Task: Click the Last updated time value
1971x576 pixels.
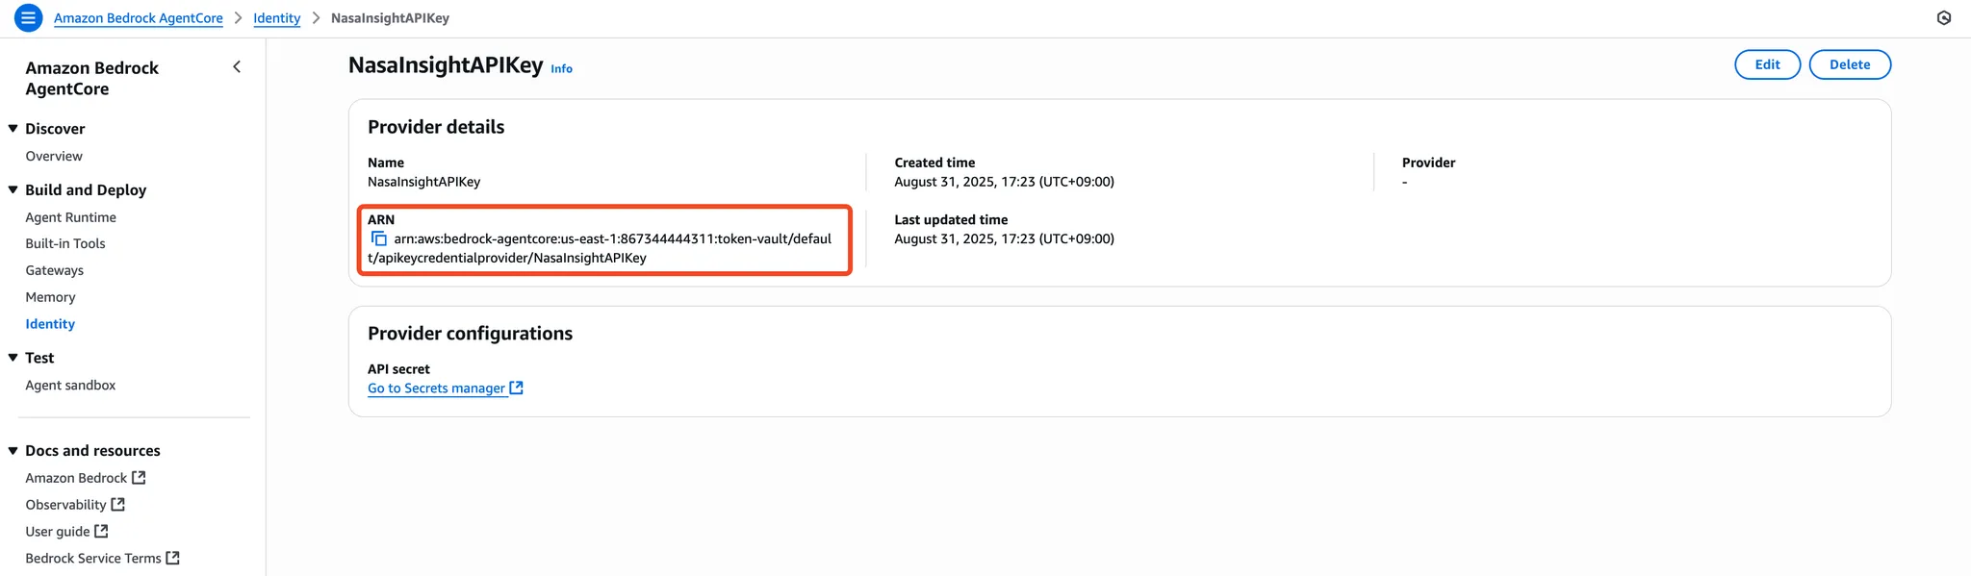Action: [1004, 238]
